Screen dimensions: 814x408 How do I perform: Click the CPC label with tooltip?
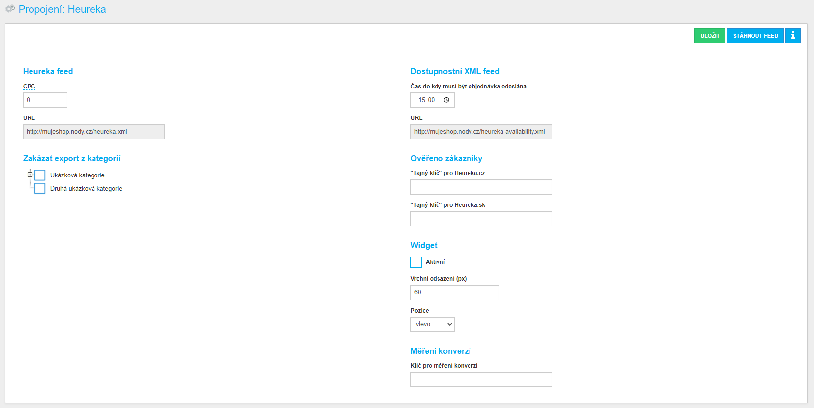tap(29, 87)
